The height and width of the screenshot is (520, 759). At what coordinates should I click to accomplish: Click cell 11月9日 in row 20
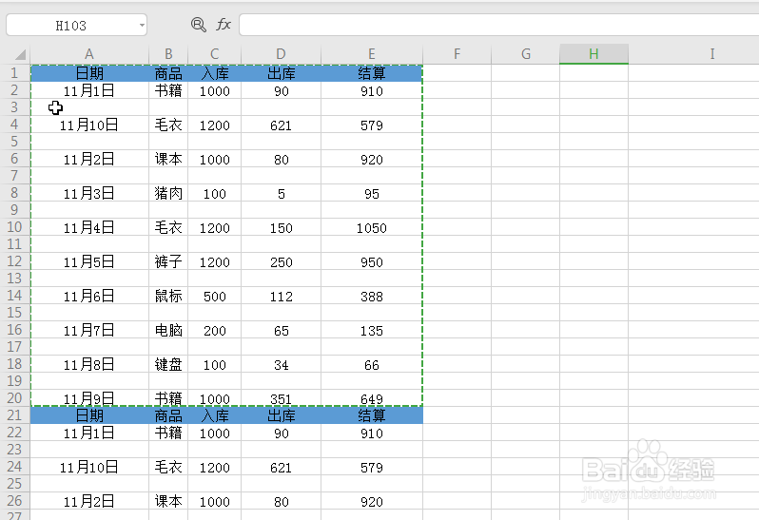click(89, 398)
